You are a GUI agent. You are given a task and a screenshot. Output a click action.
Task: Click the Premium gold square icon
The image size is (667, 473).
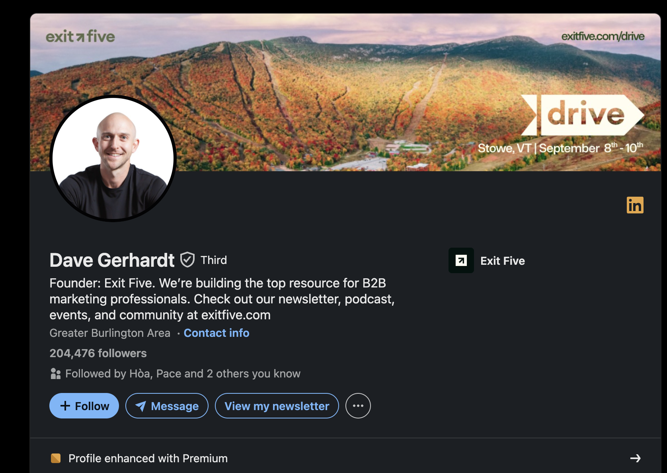56,458
